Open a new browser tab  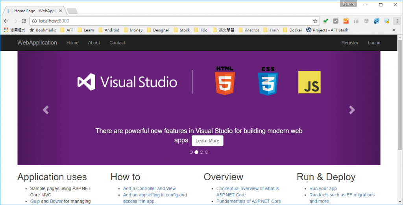point(72,11)
